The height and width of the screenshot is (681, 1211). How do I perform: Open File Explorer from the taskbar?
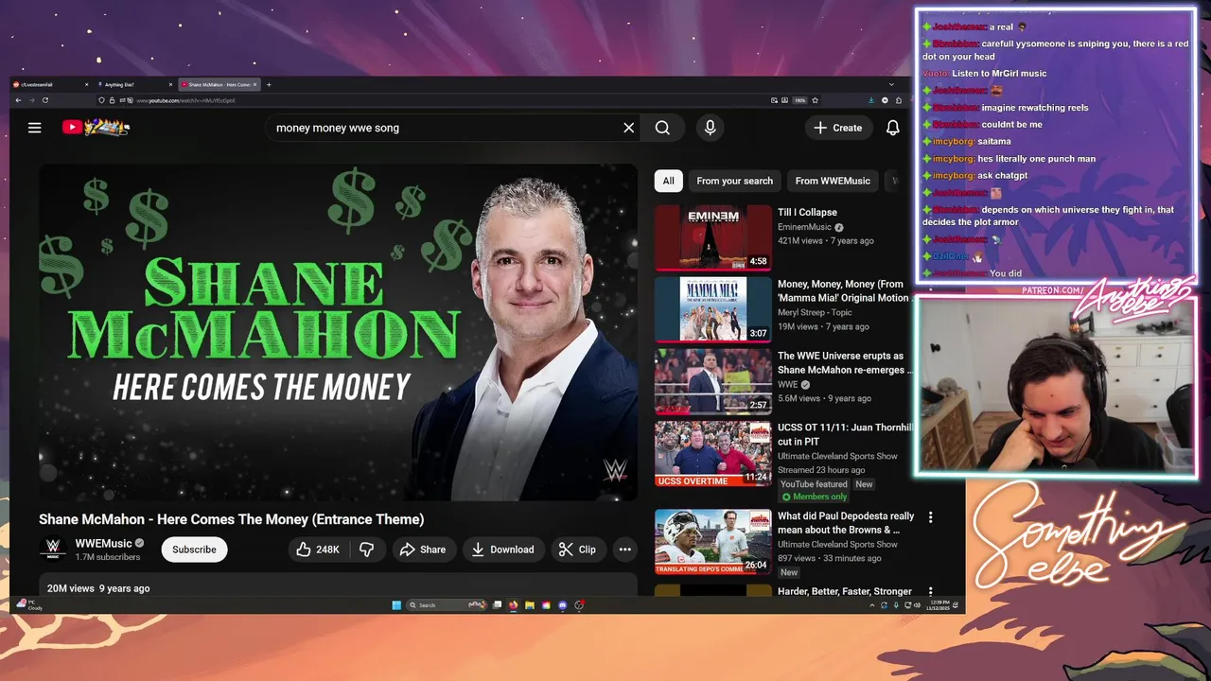pyautogui.click(x=530, y=605)
